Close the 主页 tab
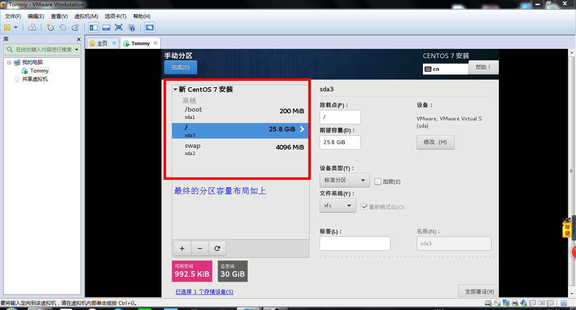The height and width of the screenshot is (310, 576). pos(114,43)
